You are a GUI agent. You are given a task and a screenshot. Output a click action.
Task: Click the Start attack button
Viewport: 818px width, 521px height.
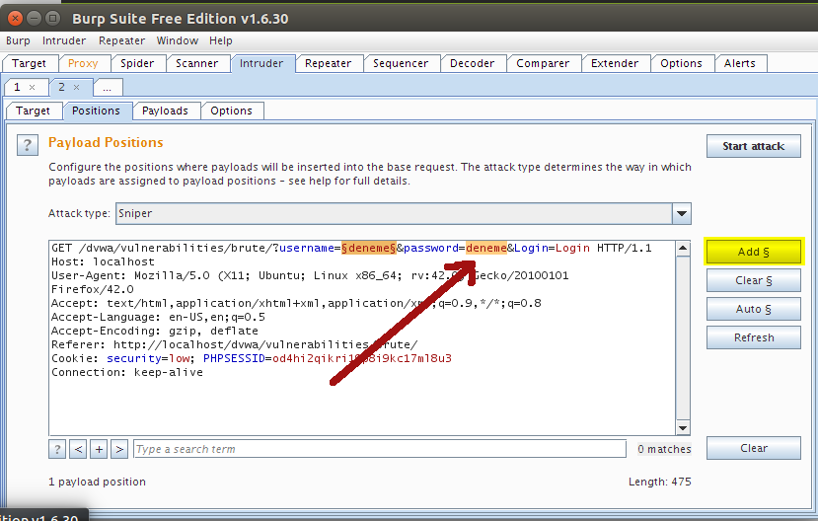click(x=753, y=147)
